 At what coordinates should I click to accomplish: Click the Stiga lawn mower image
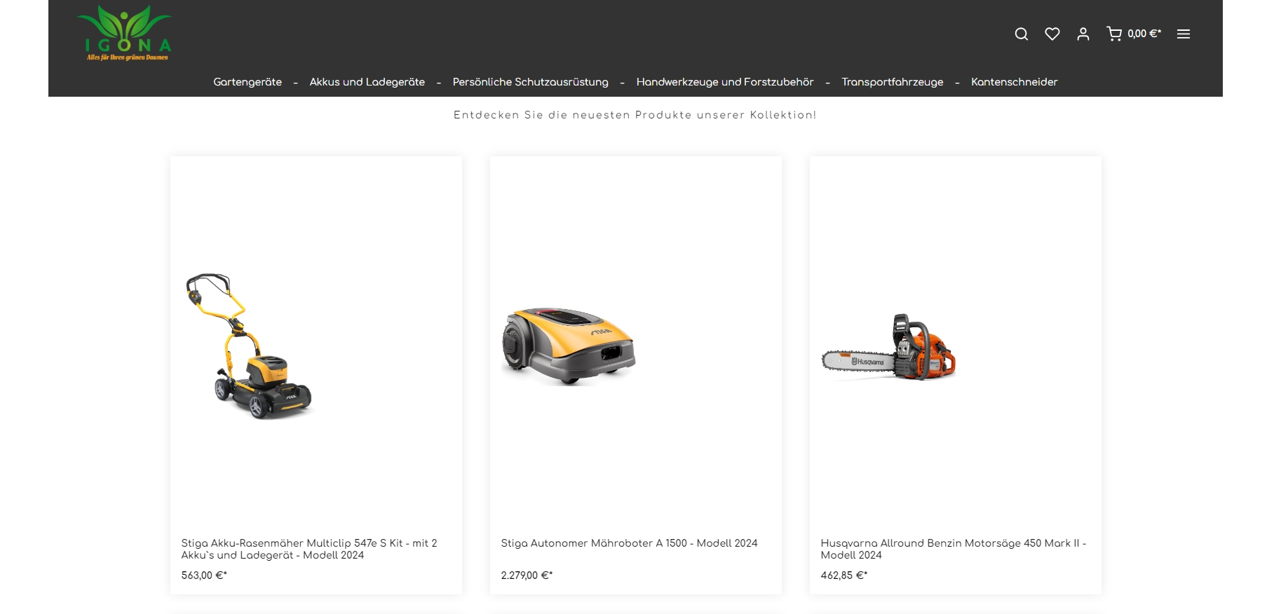249,346
